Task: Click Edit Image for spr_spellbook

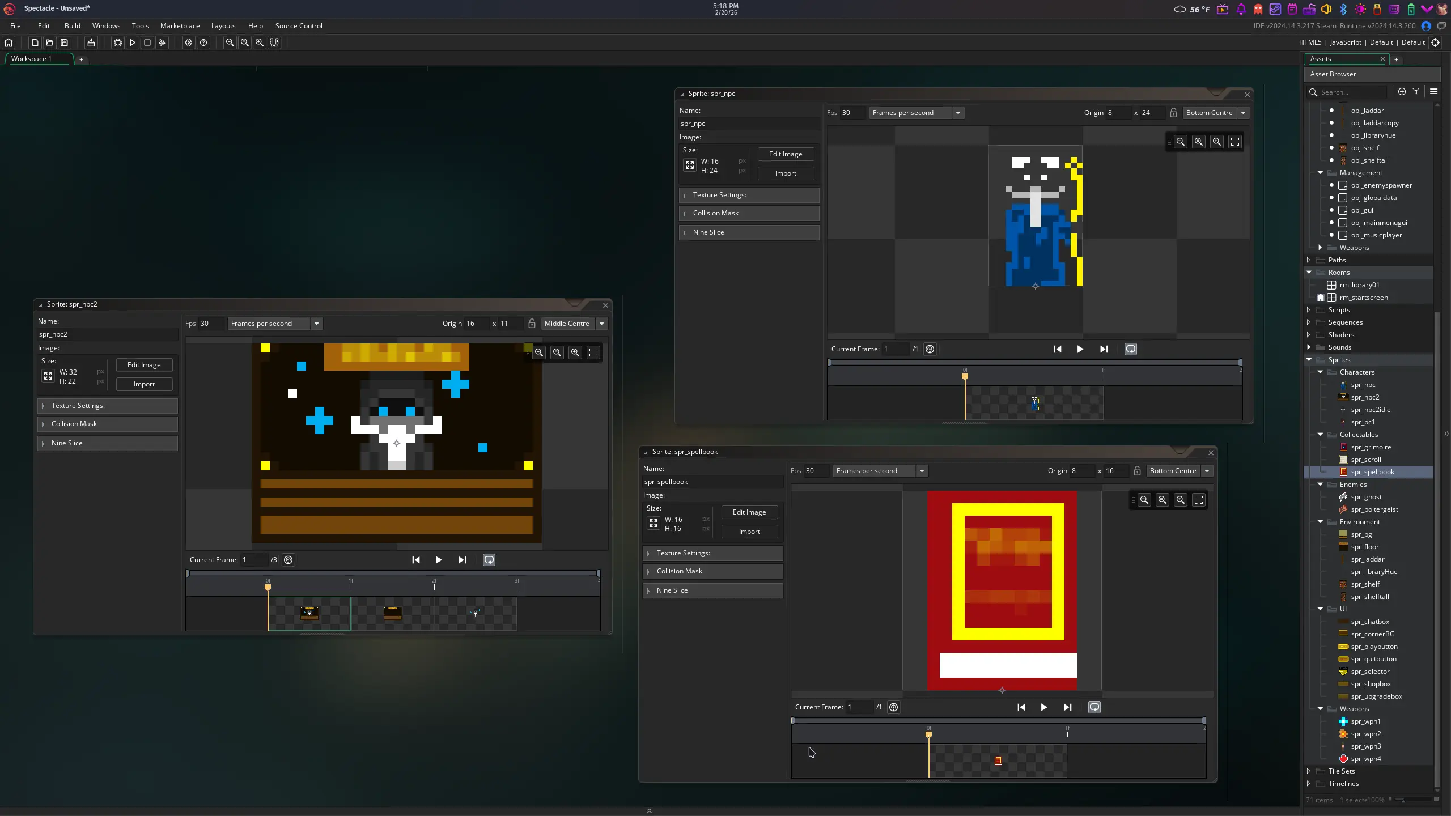Action: [x=749, y=512]
